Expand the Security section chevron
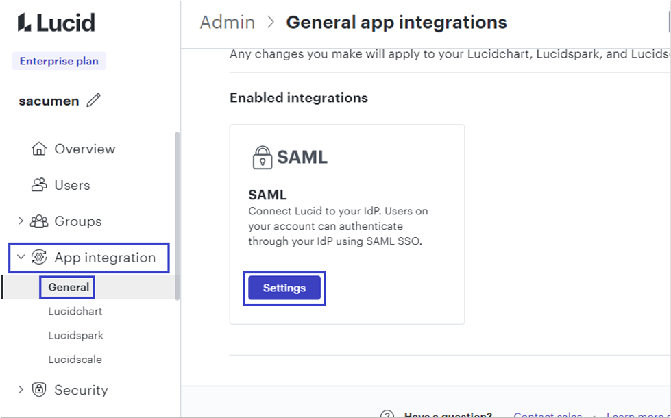The width and height of the screenshot is (671, 418). coord(21,390)
